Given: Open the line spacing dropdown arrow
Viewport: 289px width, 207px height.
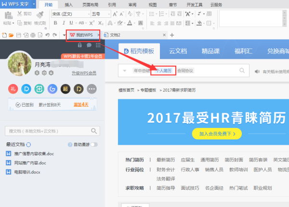Looking at the screenshot, I should pos(192,23).
